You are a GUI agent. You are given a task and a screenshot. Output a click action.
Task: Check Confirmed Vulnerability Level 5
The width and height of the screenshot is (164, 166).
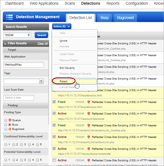pos(37,145)
